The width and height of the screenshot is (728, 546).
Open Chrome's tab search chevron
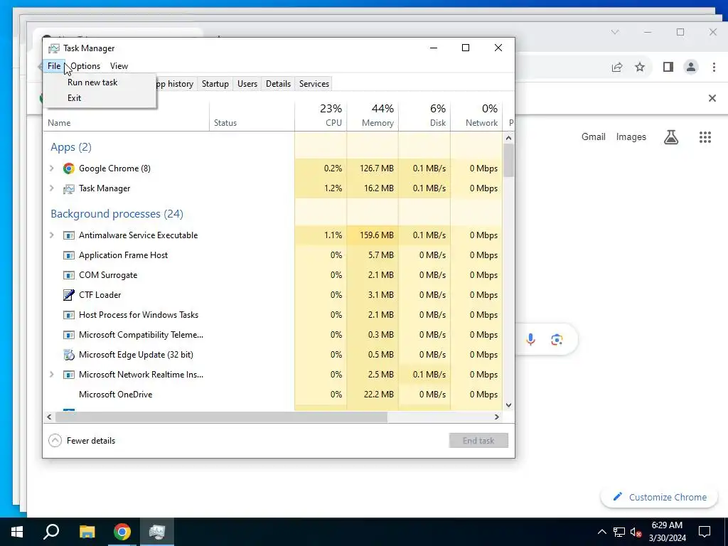tap(615, 32)
